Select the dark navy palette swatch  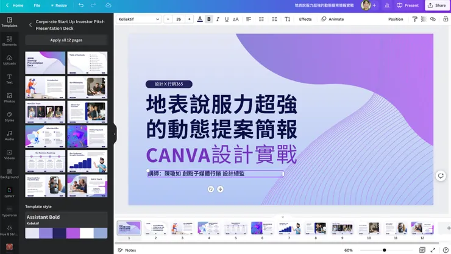(x=59, y=233)
